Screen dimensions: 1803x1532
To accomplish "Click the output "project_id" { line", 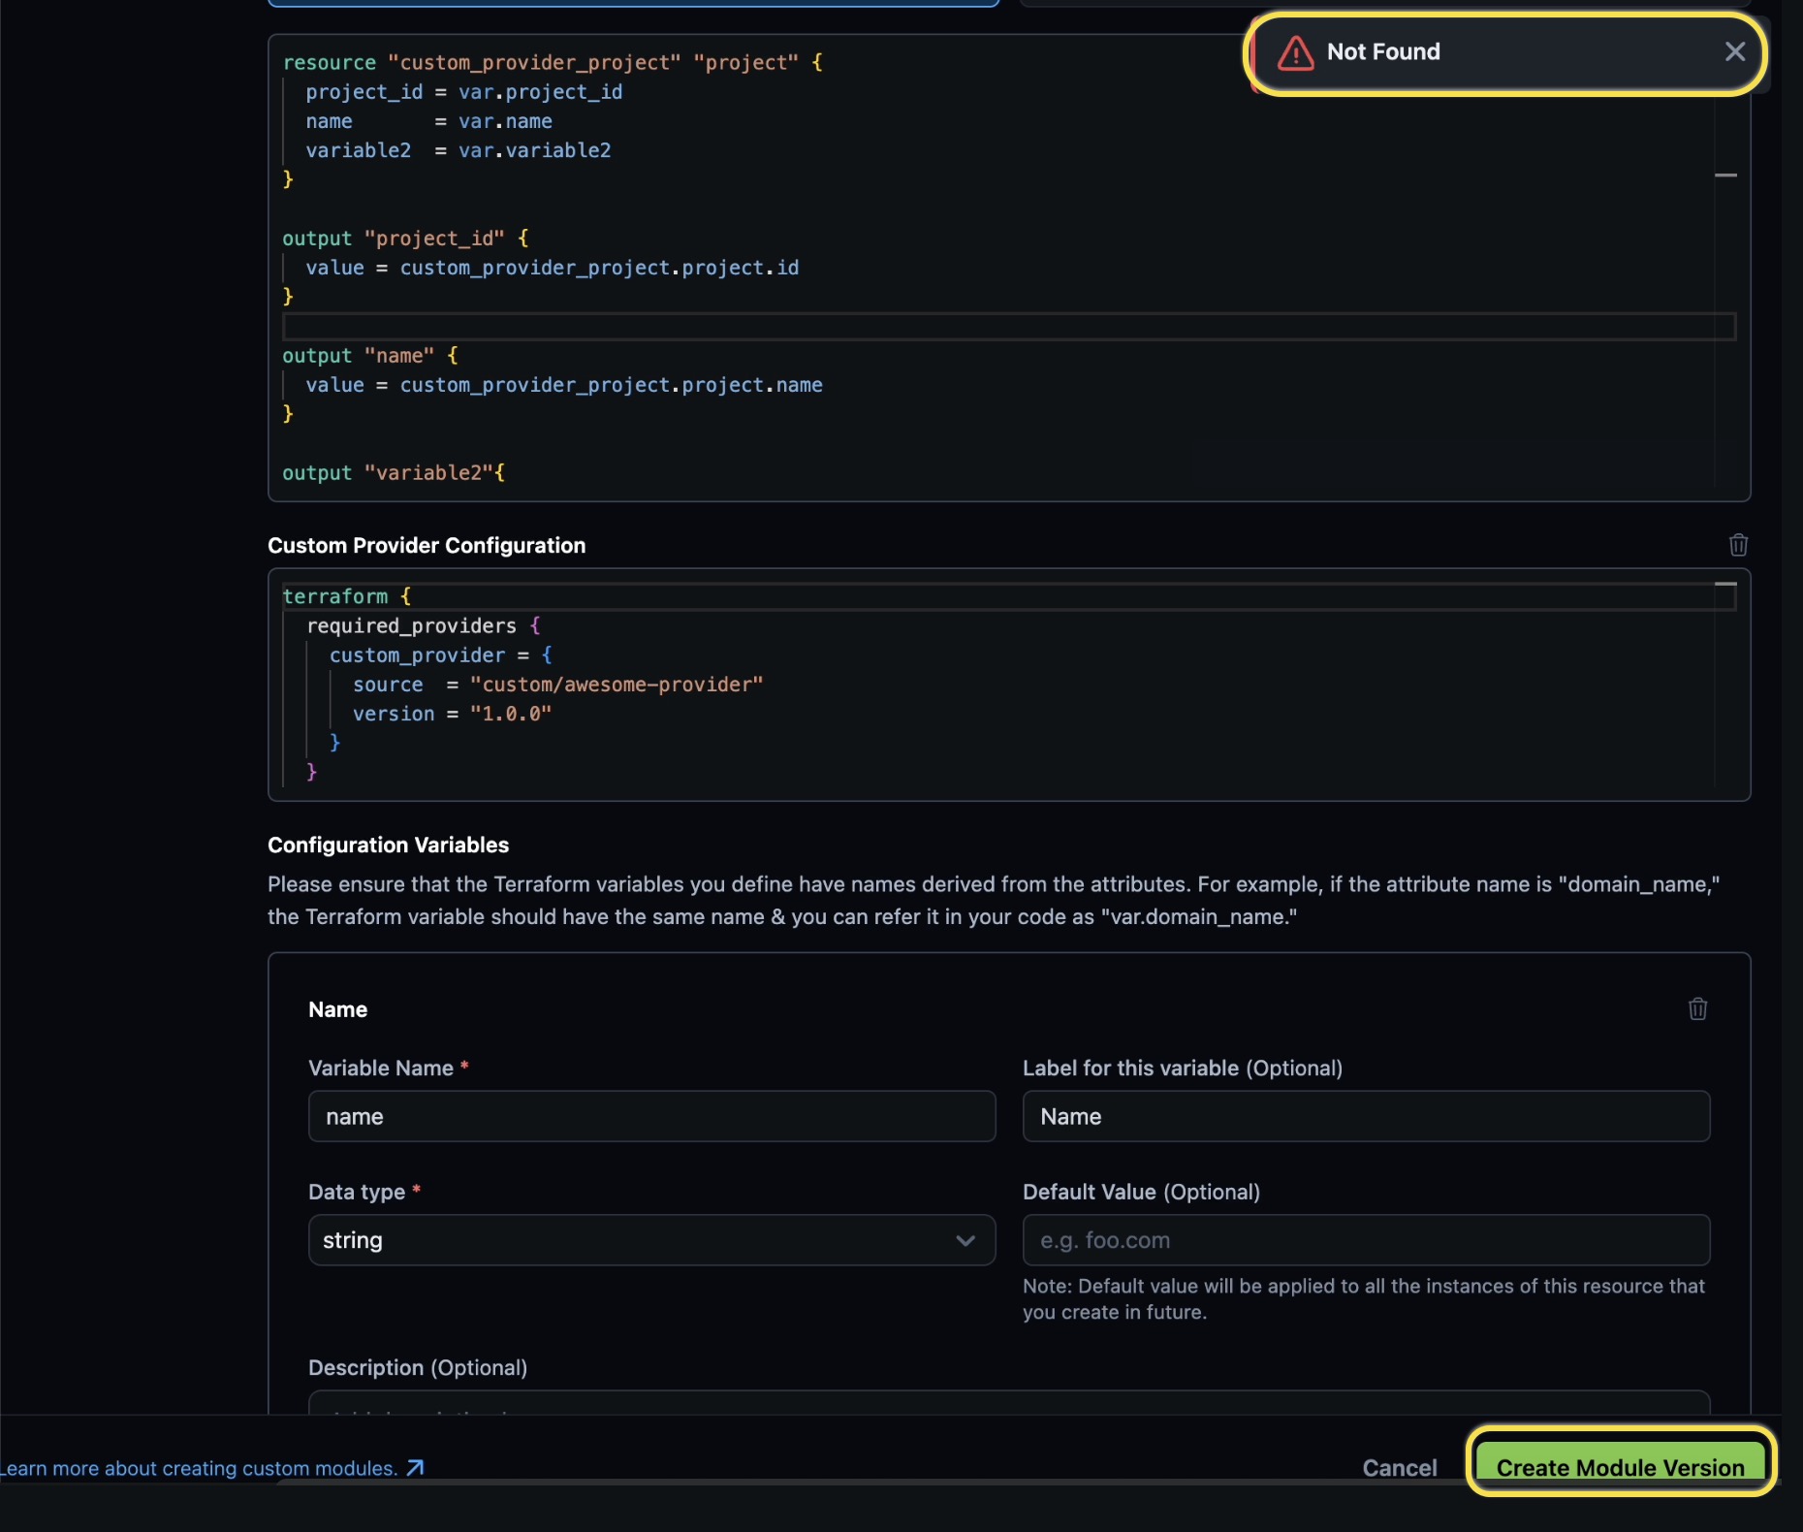I will coord(405,239).
